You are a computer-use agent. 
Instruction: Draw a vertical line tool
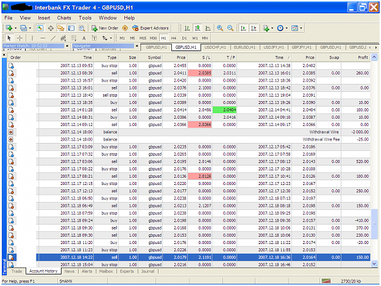click(x=32, y=38)
